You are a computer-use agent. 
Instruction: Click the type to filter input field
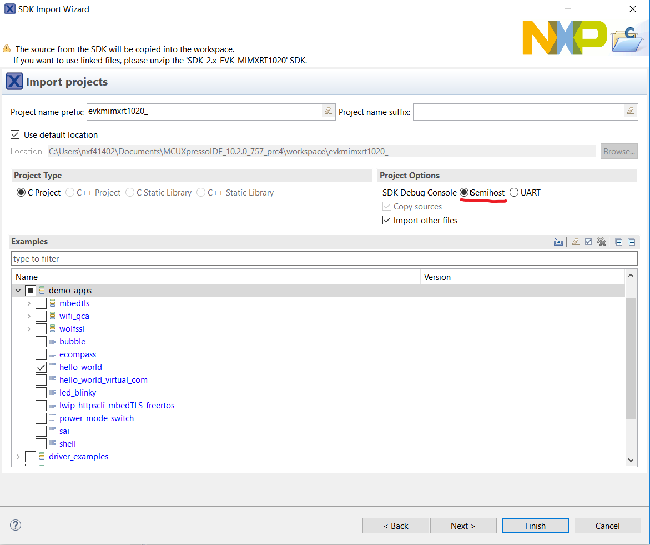(324, 259)
